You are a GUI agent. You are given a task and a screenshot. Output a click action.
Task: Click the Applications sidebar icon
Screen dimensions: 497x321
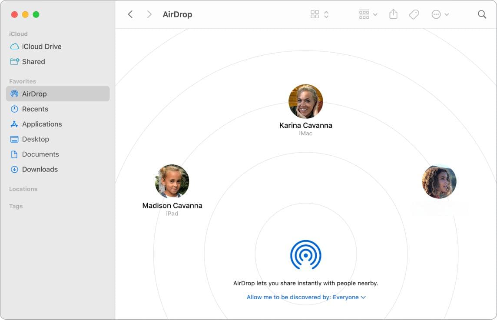click(x=14, y=124)
